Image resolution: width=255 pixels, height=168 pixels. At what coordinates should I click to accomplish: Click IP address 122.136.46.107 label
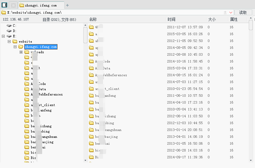coord(16,19)
